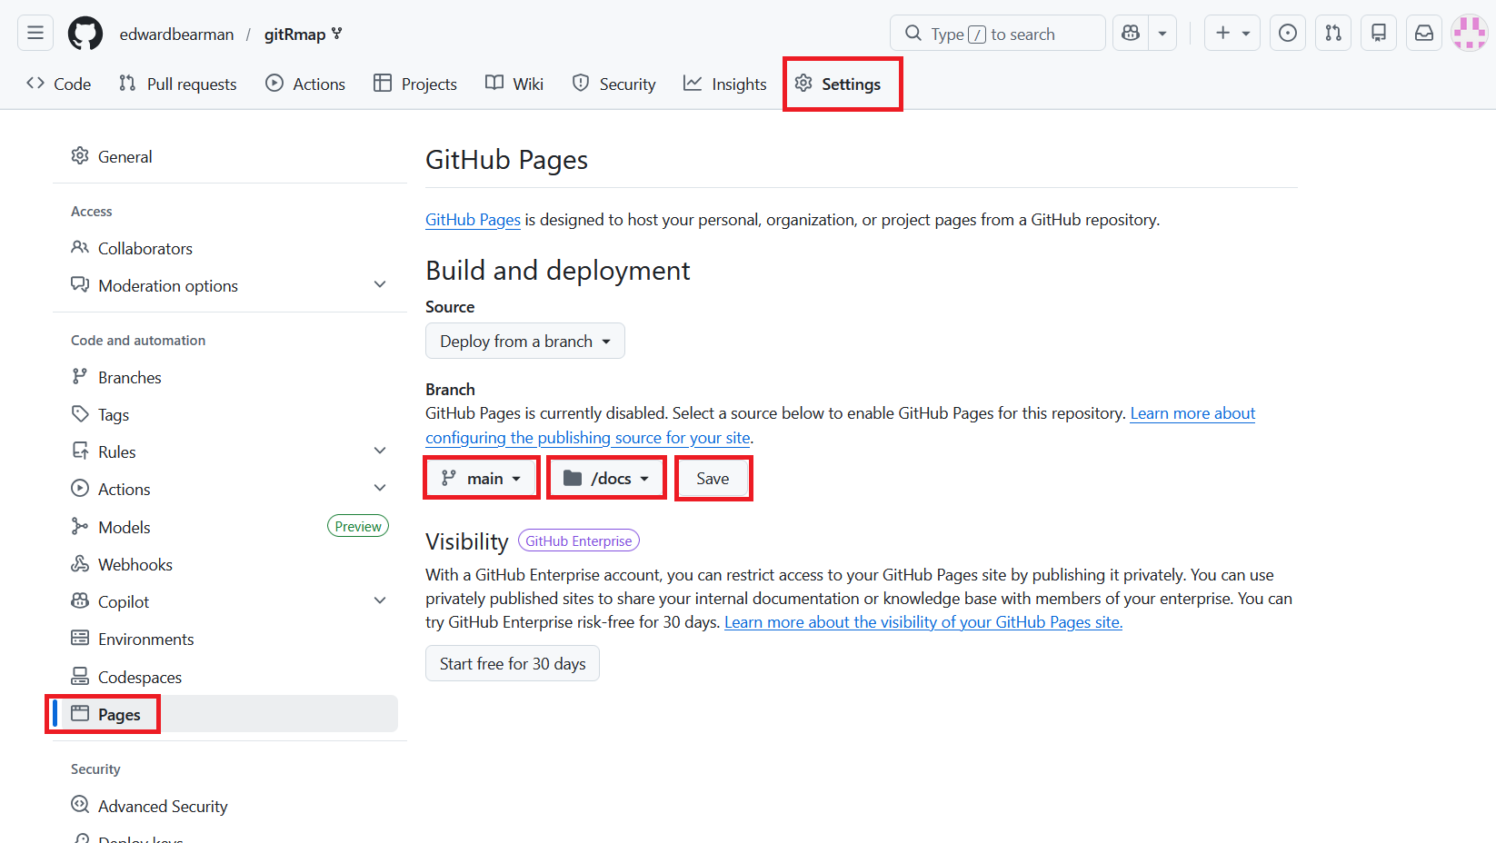Switch to the Pull requests tab
Viewport: 1496px width, 843px height.
[x=178, y=84]
